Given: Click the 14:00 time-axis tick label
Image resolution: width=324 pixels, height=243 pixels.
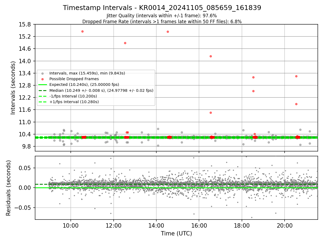Looking at the screenshot, I should click(x=156, y=226).
